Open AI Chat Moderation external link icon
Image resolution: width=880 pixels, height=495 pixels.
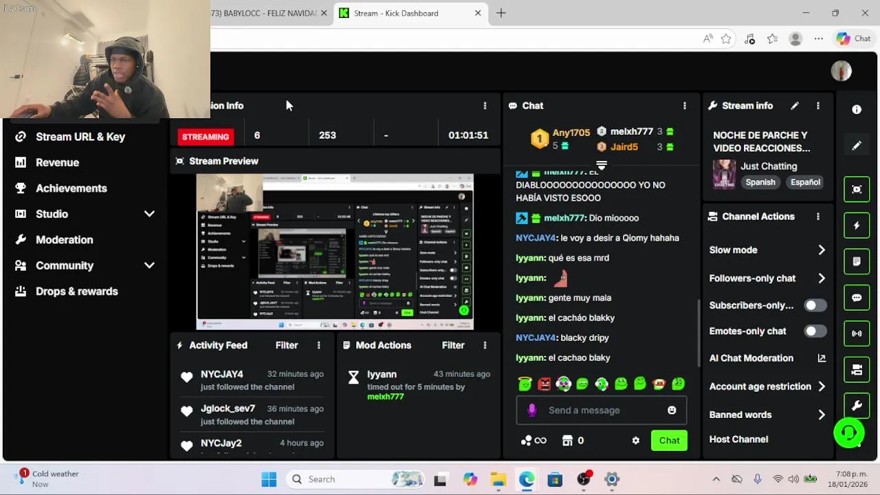822,358
